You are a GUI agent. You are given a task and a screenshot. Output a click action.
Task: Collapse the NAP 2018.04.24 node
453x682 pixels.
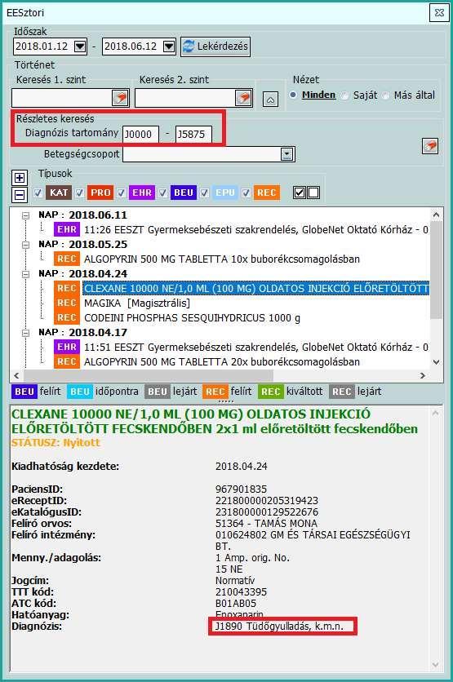25,274
